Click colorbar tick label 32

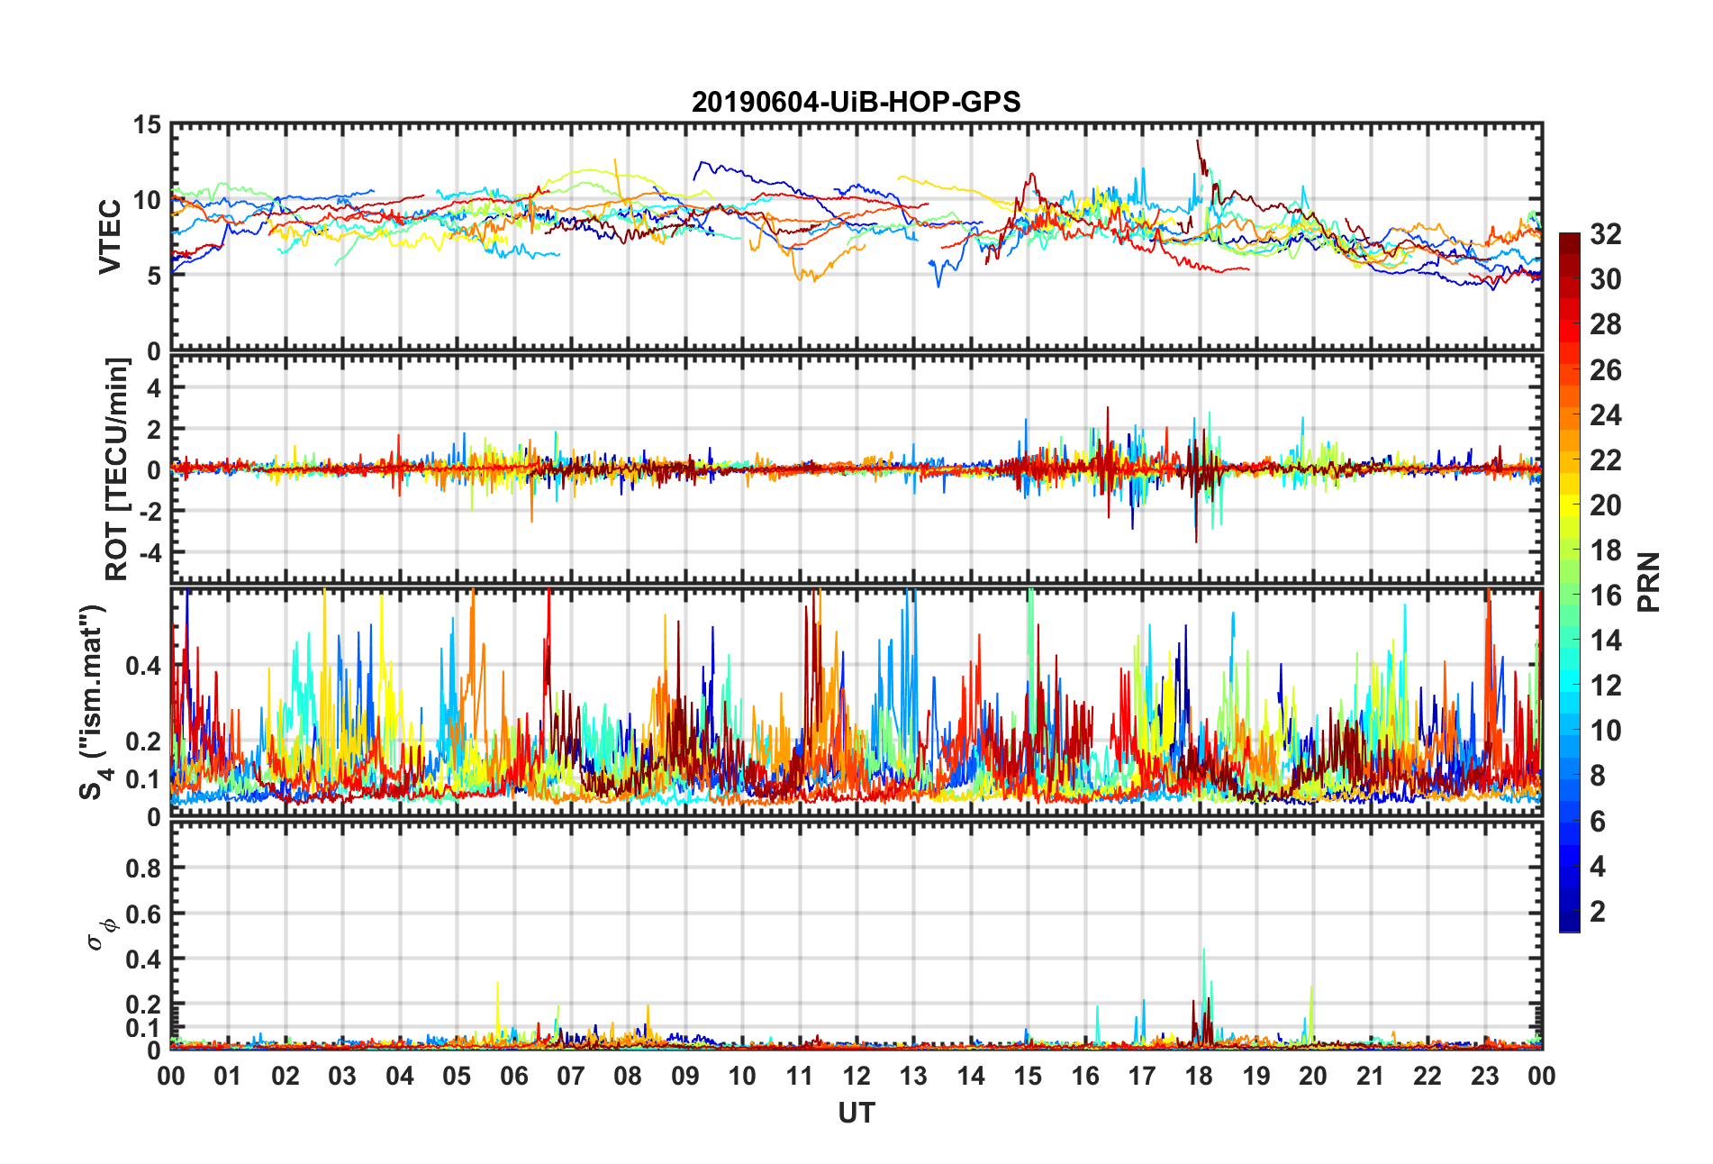coord(1605,235)
